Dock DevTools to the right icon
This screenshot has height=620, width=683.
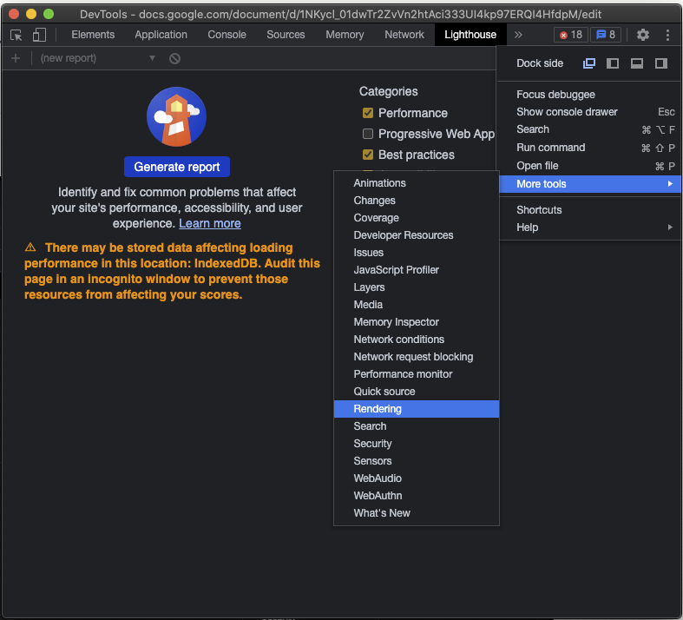click(660, 63)
